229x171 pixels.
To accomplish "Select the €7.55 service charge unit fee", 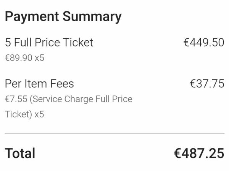I will click(x=16, y=99).
